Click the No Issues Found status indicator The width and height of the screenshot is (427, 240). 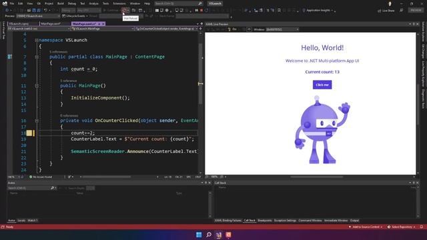(x=41, y=177)
